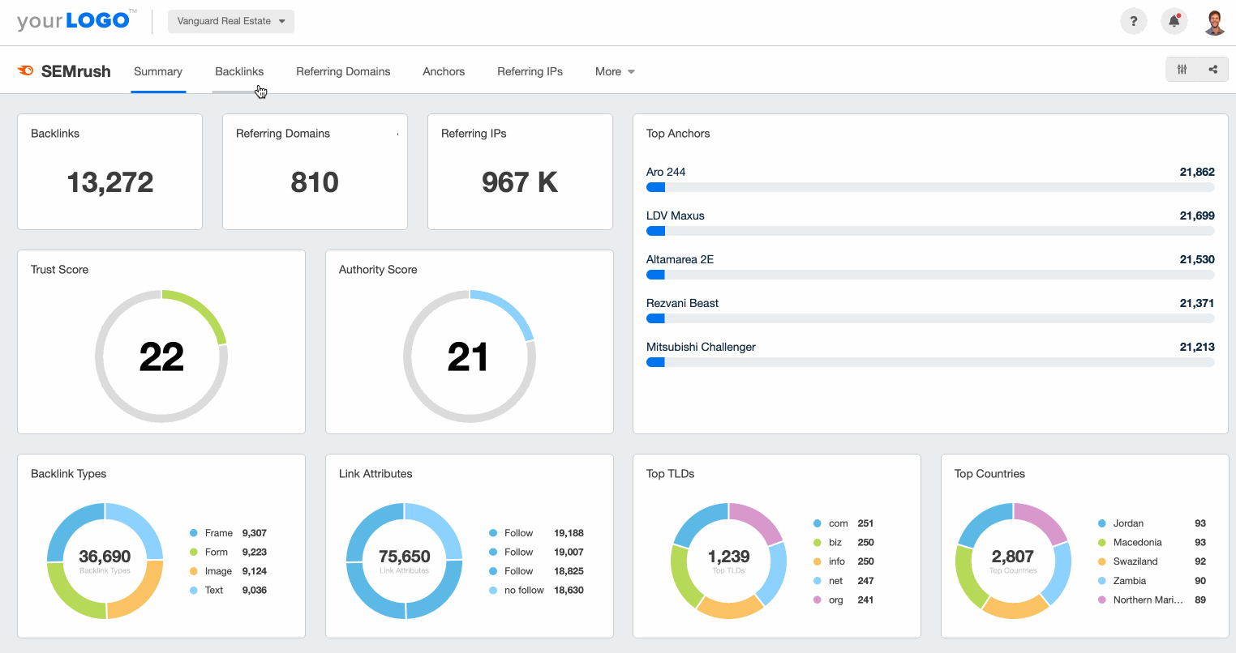The width and height of the screenshot is (1236, 653).
Task: Click the yourLOGO brand logo
Action: (75, 21)
